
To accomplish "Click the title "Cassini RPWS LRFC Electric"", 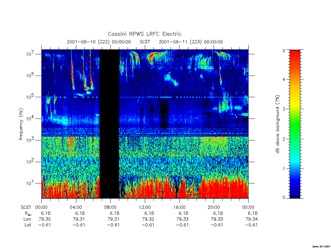I will click(144, 34).
